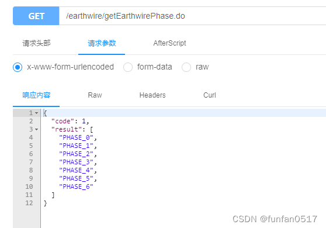Click line number 12 in the gutter
326x228 pixels.
click(29, 203)
